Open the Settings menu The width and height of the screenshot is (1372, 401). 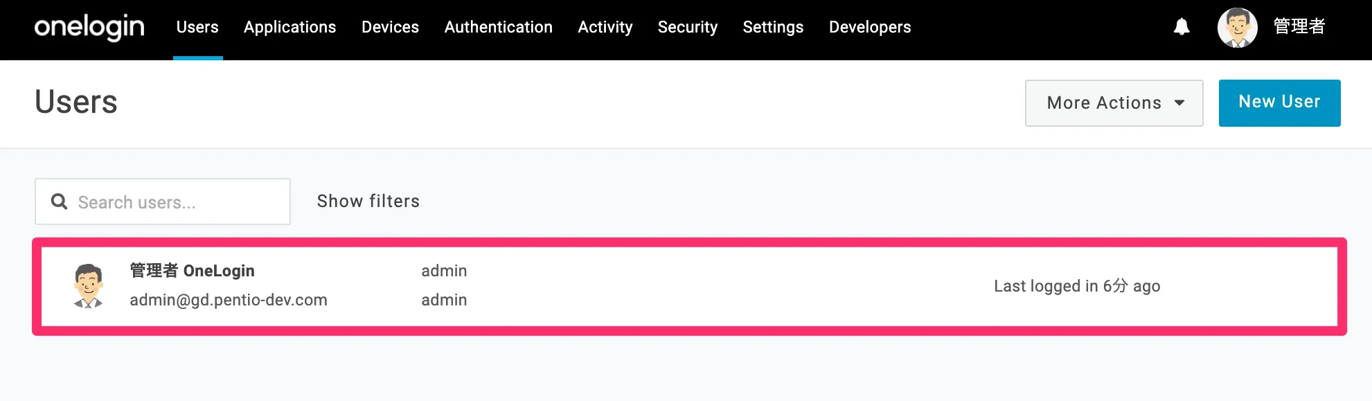point(773,27)
